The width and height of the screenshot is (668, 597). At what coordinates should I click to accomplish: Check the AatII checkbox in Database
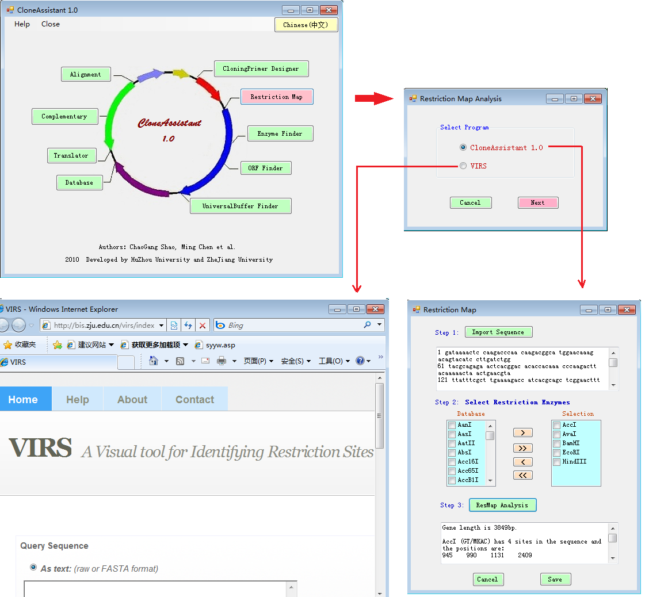coord(452,443)
